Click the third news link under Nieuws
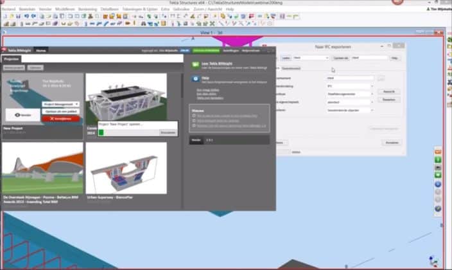This screenshot has width=452, height=270. [232, 126]
